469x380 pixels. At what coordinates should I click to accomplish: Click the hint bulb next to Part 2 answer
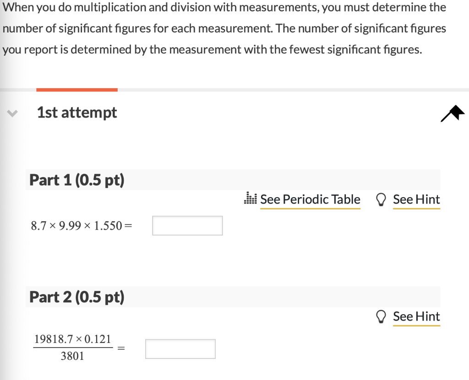(381, 316)
